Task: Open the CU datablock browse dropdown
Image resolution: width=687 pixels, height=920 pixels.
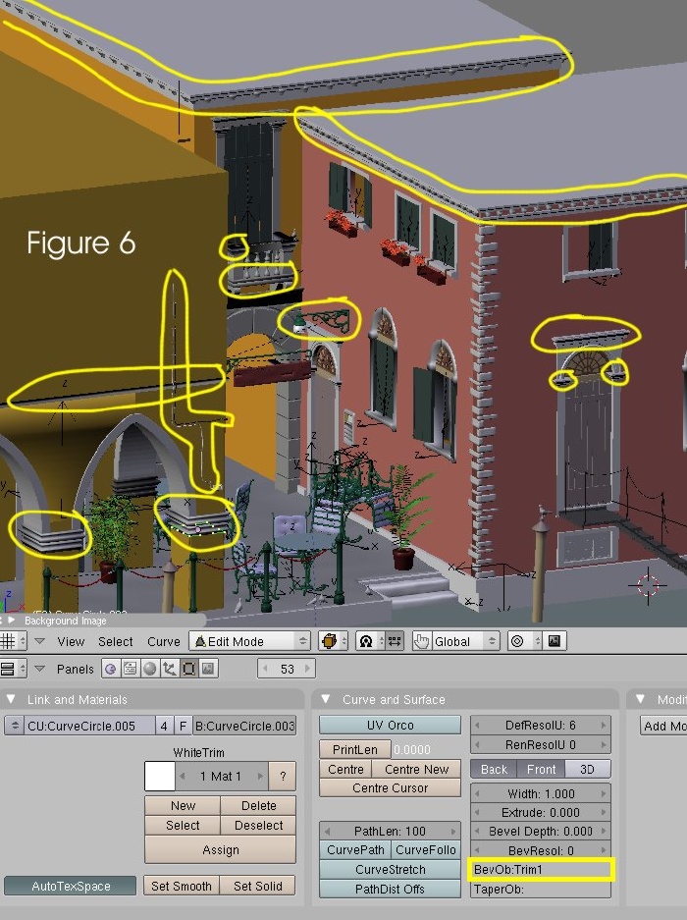Action: pyautogui.click(x=14, y=726)
